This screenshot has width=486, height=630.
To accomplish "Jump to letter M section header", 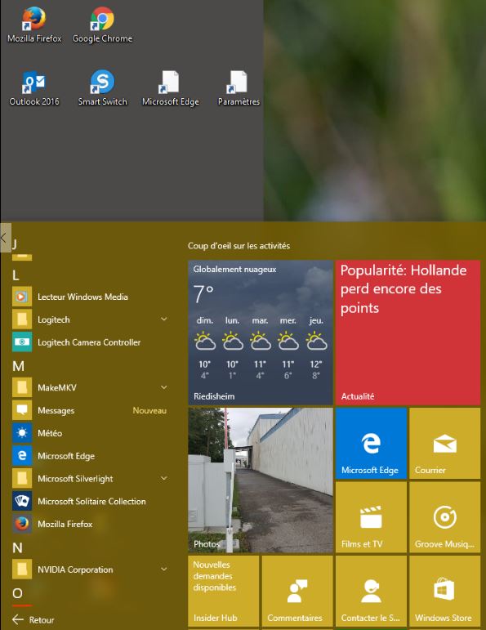I will (x=19, y=366).
